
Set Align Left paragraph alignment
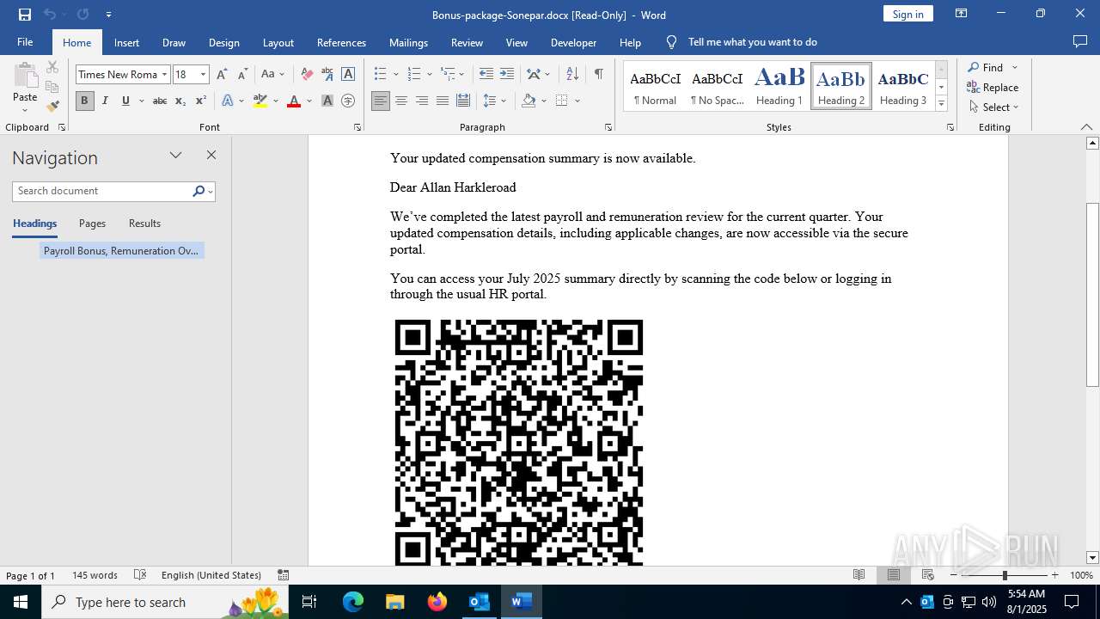380,101
